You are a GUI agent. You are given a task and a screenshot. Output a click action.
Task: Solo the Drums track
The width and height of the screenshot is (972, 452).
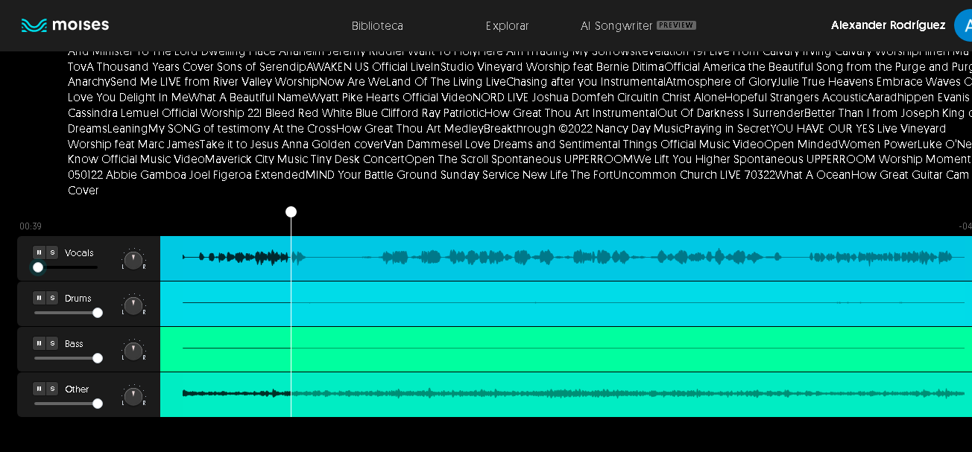52,298
